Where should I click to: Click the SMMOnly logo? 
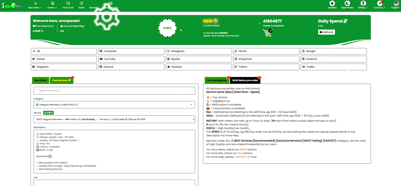[x=12, y=6]
